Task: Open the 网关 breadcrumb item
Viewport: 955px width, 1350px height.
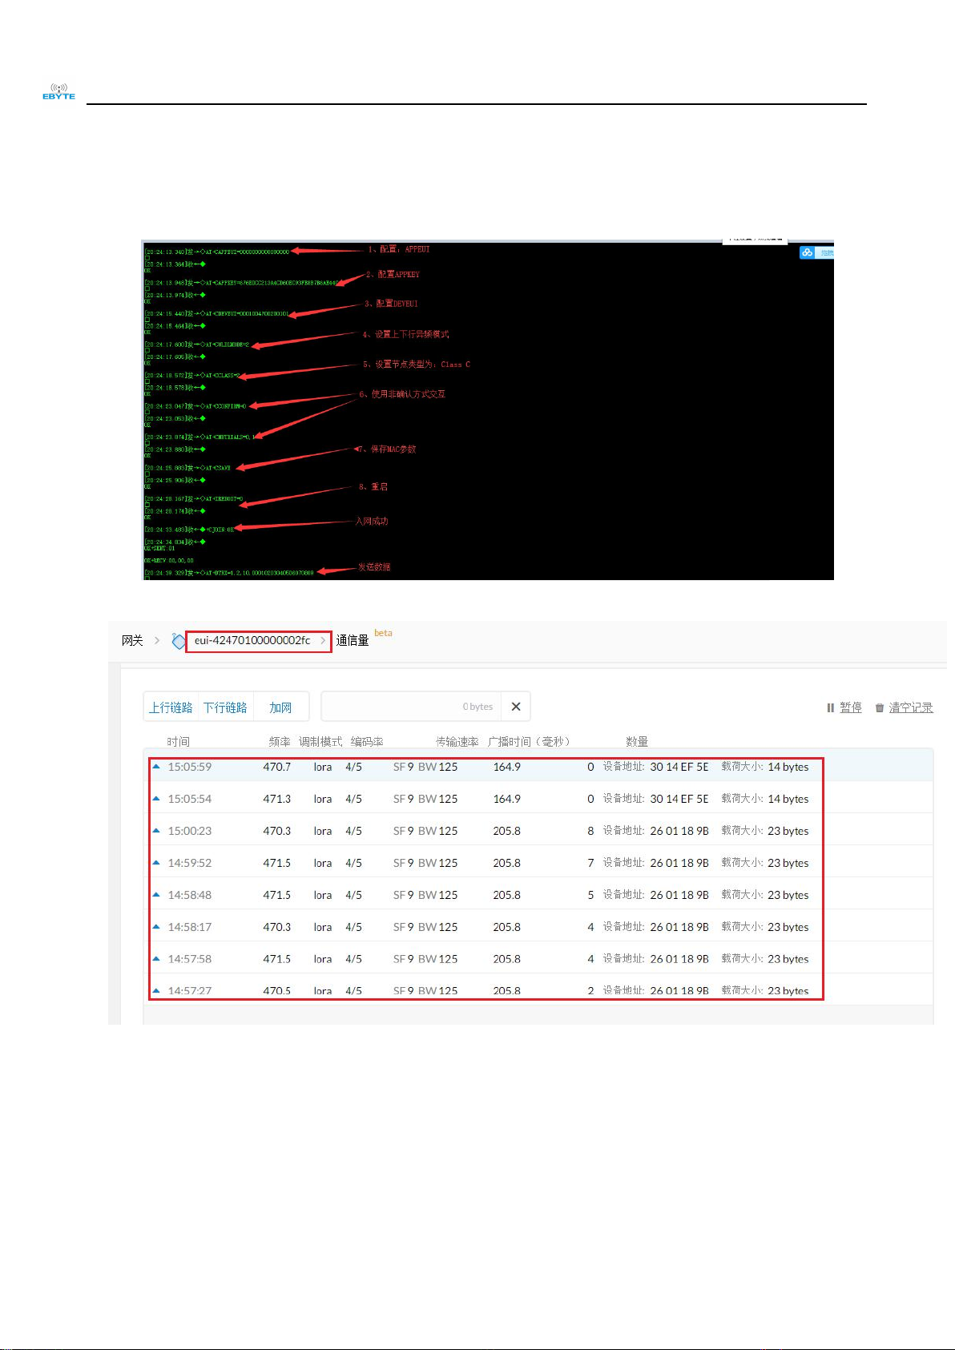Action: click(x=132, y=641)
